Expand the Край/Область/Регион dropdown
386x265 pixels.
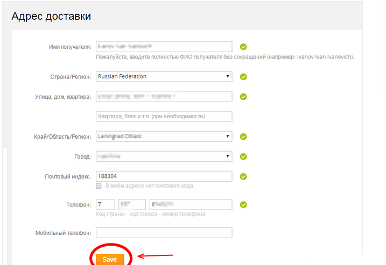(164, 137)
